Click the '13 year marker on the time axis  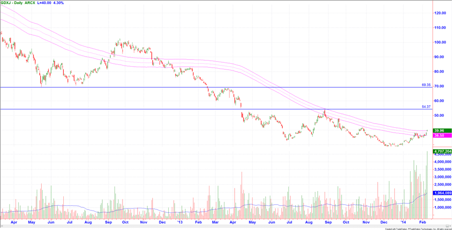pos(180,222)
